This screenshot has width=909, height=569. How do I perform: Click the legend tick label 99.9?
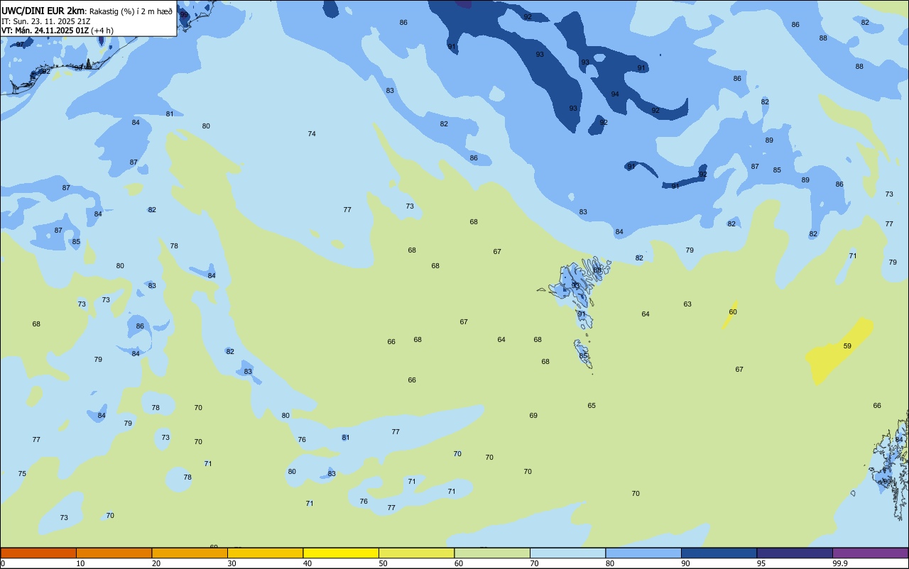click(x=840, y=563)
